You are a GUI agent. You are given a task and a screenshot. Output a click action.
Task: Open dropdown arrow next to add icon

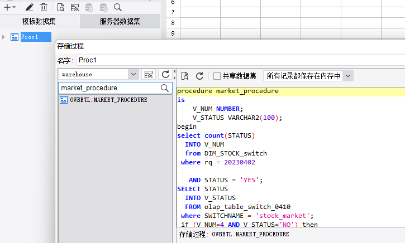pos(14,7)
